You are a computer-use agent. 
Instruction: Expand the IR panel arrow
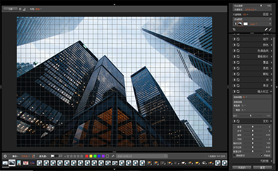pyautogui.click(x=272, y=80)
